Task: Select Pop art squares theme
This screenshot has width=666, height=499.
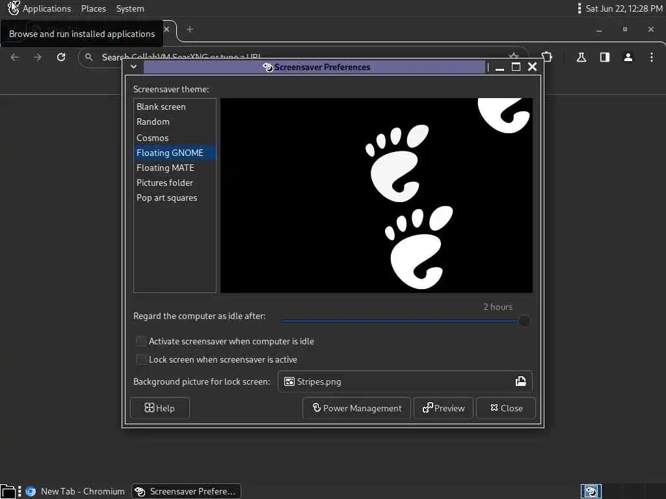Action: point(174,198)
